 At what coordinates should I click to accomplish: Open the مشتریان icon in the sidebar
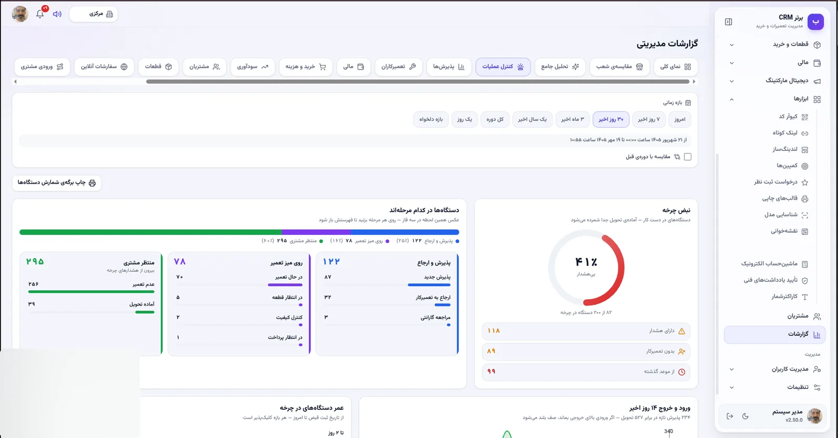point(817,316)
